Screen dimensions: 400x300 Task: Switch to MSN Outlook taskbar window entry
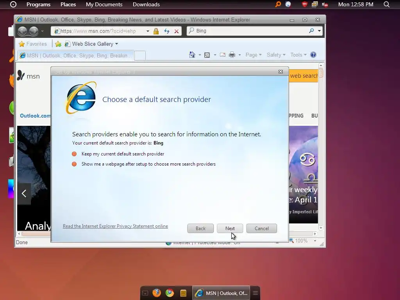click(221, 293)
